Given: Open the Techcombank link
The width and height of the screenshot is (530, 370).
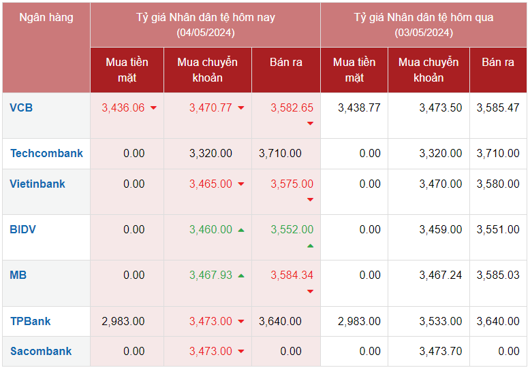Looking at the screenshot, I should (46, 153).
